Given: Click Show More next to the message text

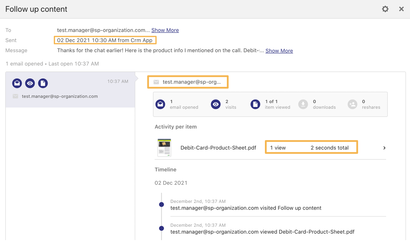Looking at the screenshot, I should pyautogui.click(x=279, y=51).
